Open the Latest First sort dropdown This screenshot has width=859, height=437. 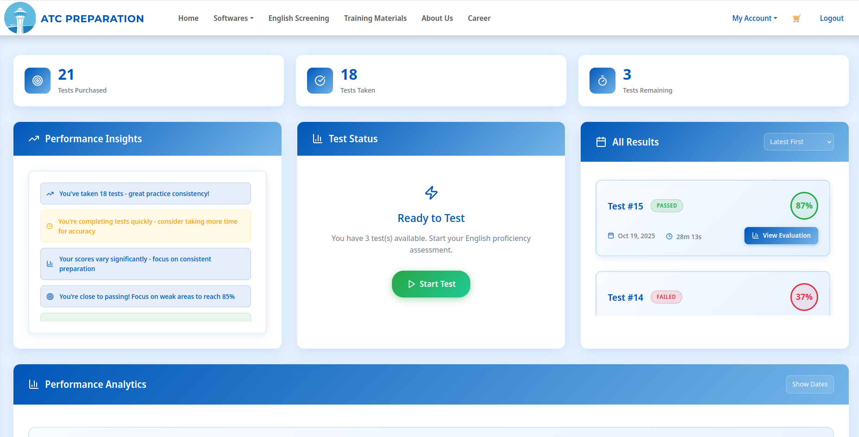[798, 142]
